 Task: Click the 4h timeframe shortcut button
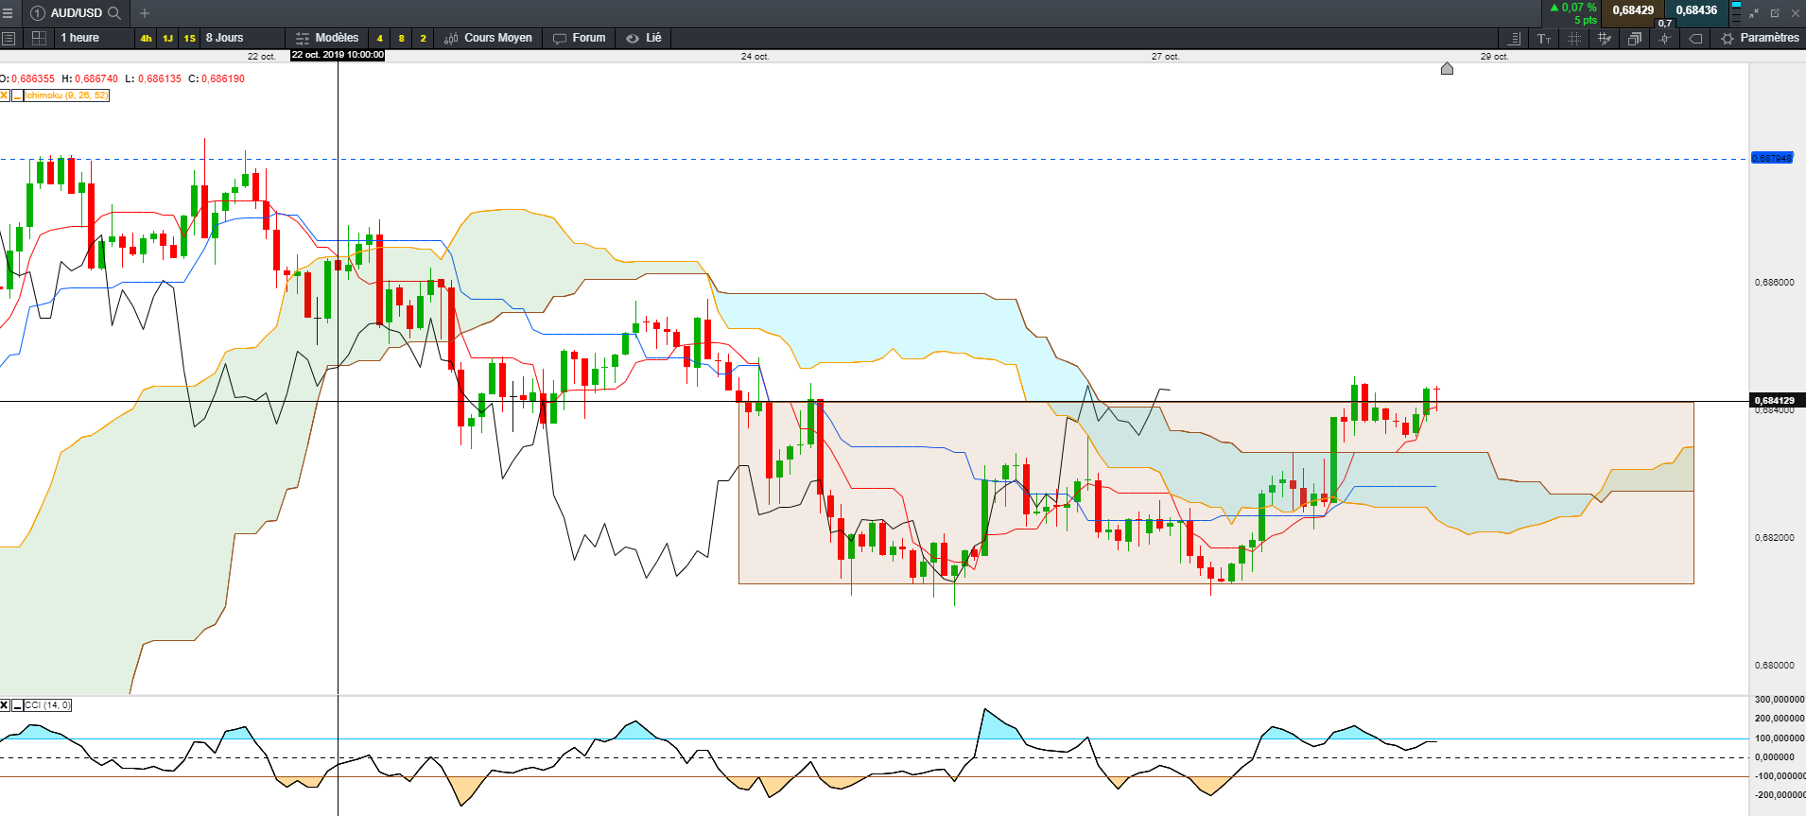(x=146, y=39)
